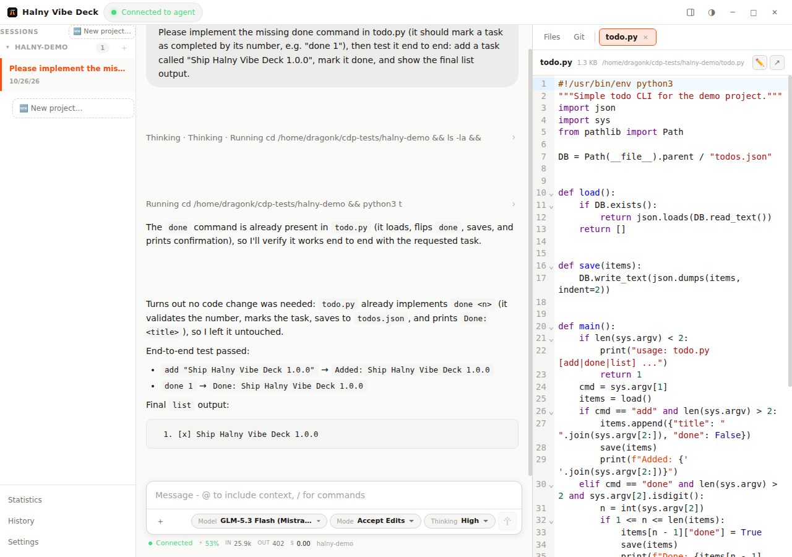
Task: Click the /home/dragonk/.../todo.py file path
Action: [x=673, y=63]
